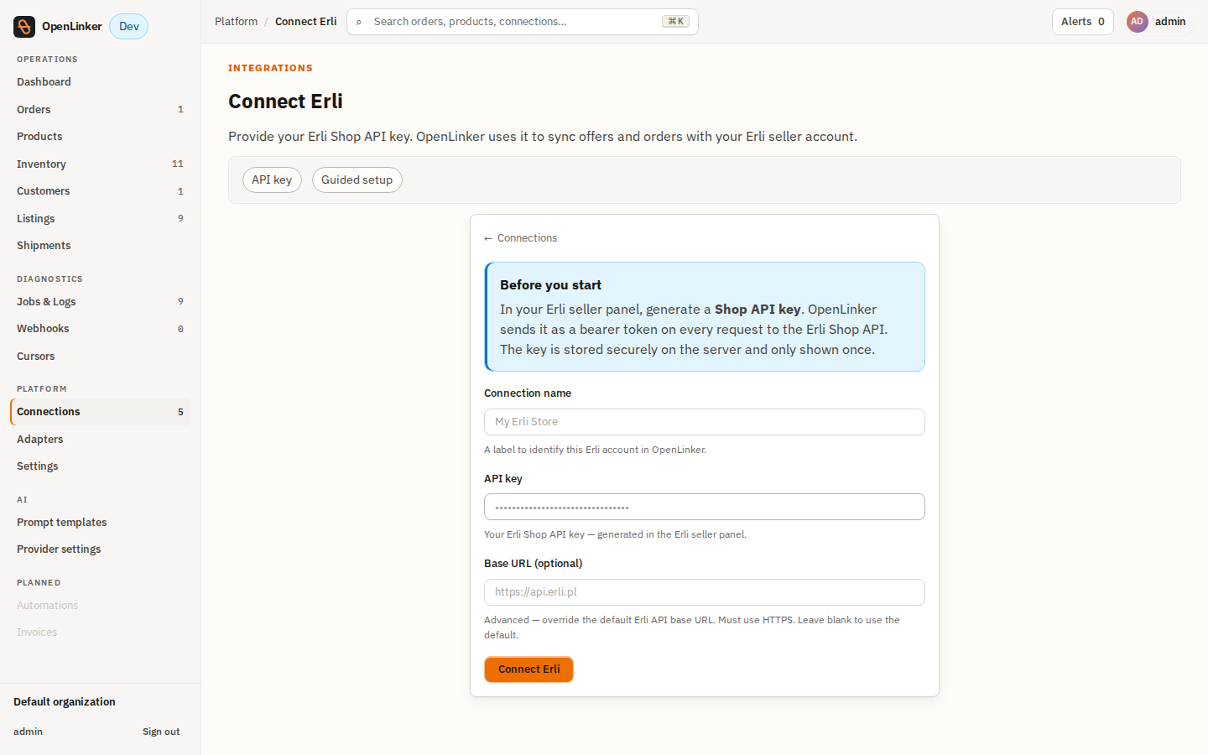The height and width of the screenshot is (755, 1208).
Task: Click the back arrow beside Connections
Action: [488, 238]
